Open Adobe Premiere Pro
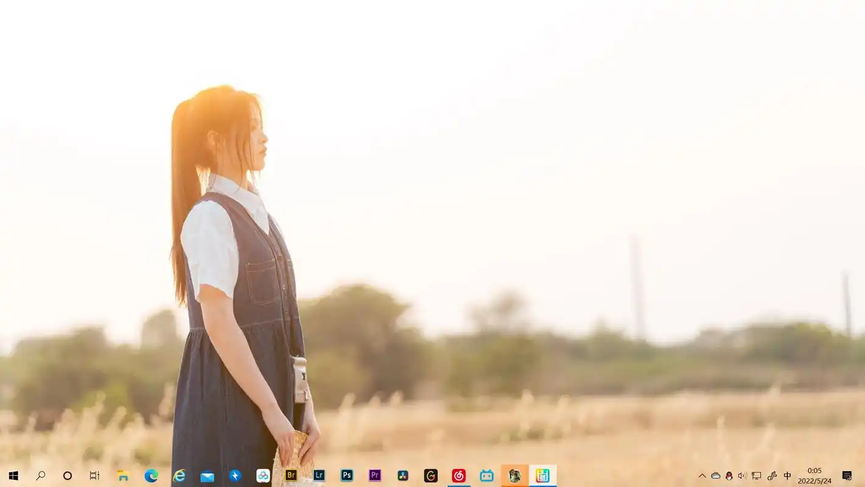The image size is (865, 487). 375,475
